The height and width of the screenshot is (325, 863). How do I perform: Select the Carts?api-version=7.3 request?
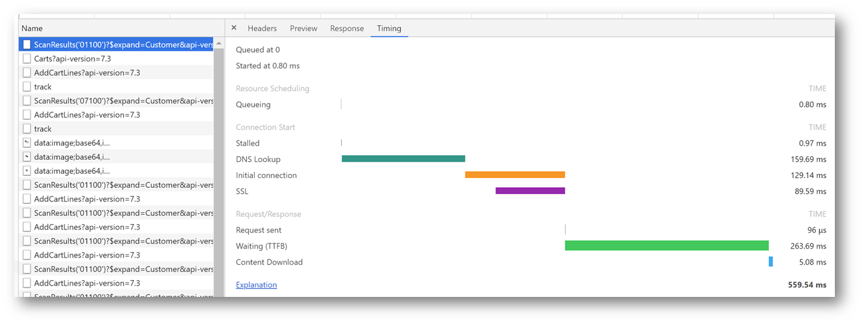(72, 59)
